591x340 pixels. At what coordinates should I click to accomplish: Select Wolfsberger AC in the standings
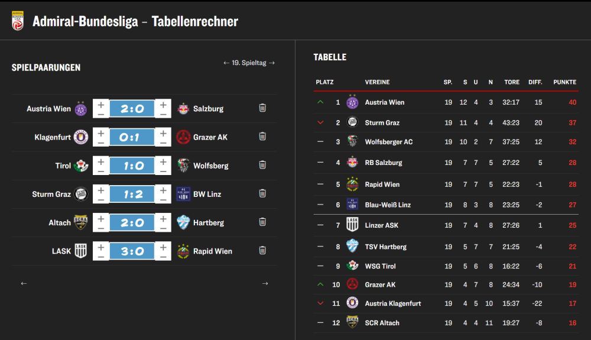(x=389, y=142)
